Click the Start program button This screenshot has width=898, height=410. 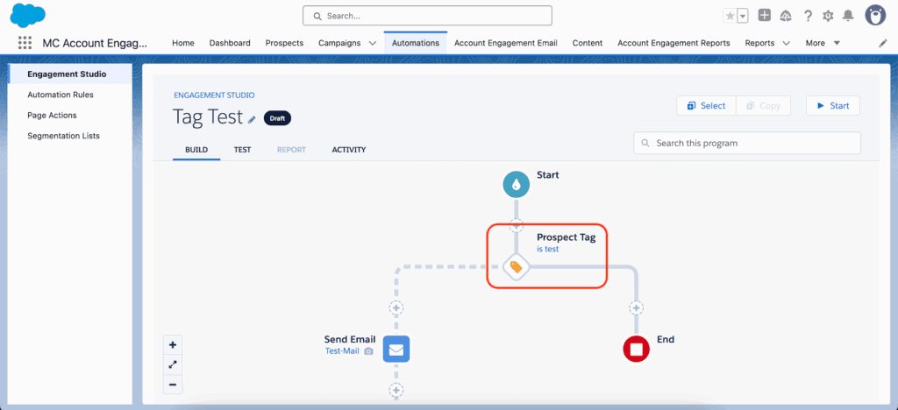click(833, 106)
